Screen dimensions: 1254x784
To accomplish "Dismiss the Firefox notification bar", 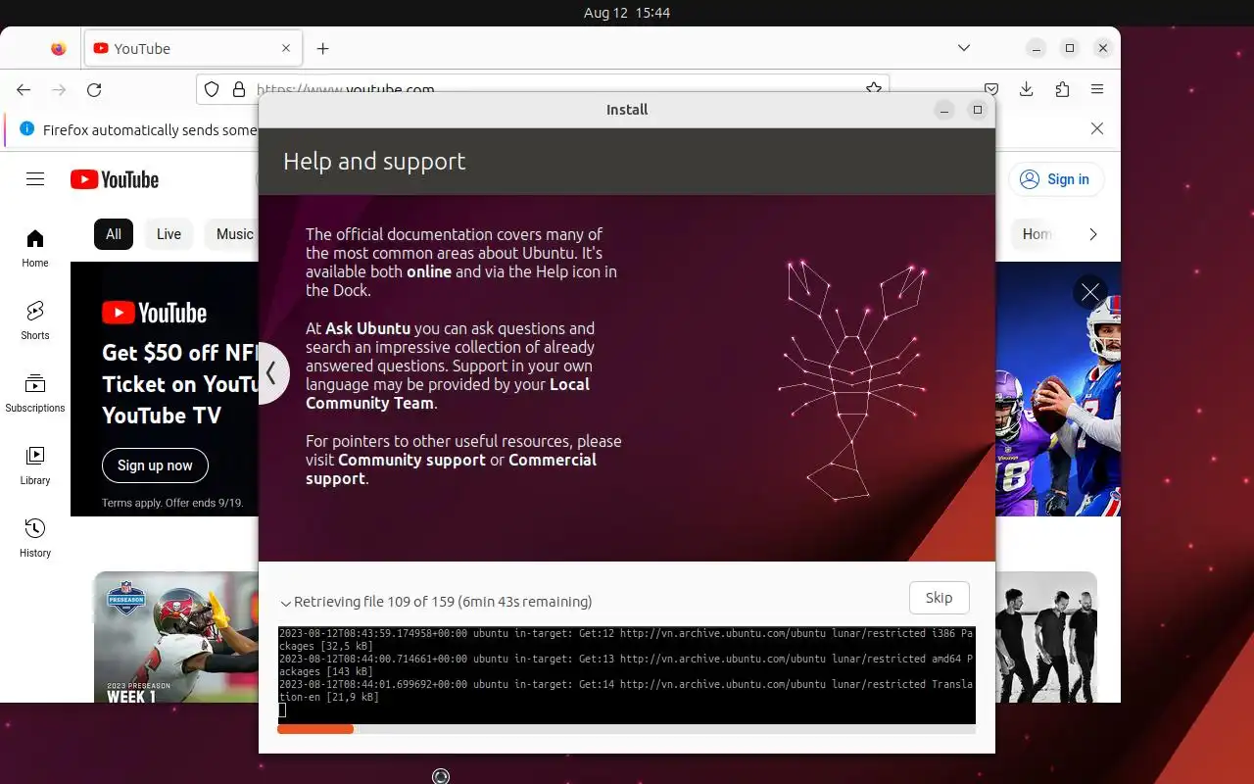I will click(1097, 128).
